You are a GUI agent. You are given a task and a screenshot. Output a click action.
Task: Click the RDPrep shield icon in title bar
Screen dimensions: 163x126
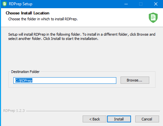point(5,4)
